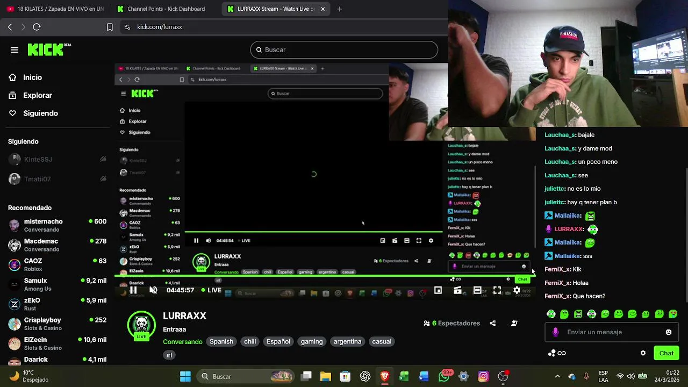Click the follow user icon next to share
The image size is (688, 387).
point(514,323)
